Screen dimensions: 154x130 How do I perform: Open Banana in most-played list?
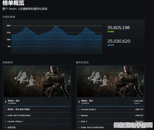click(x=110, y=115)
